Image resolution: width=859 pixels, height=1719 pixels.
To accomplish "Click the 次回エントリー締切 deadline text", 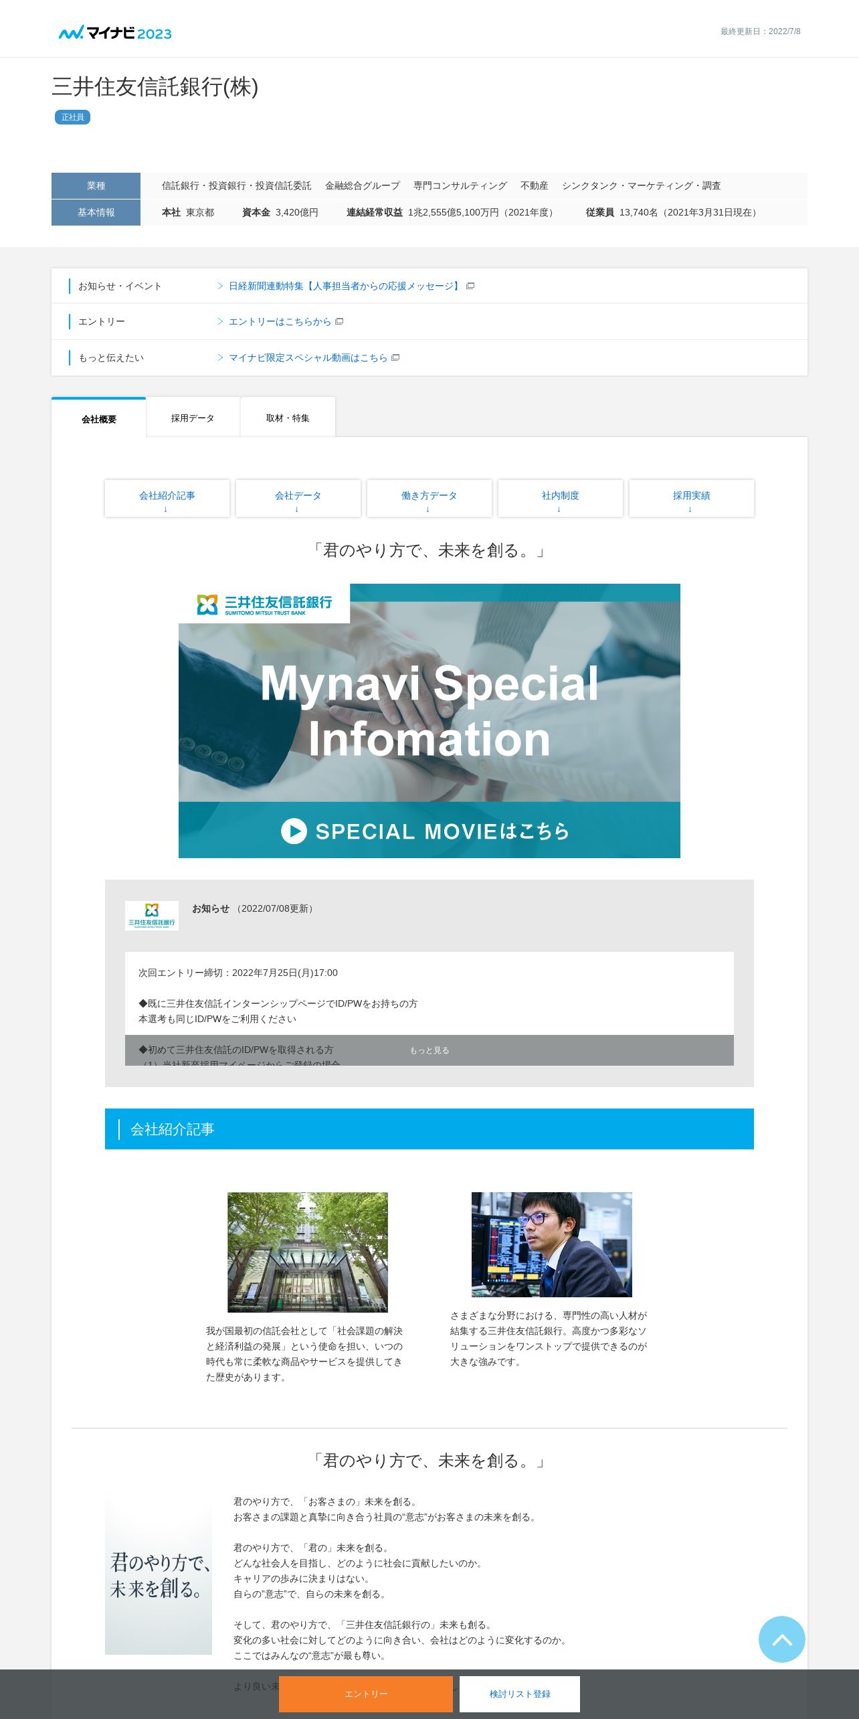I will (x=238, y=973).
